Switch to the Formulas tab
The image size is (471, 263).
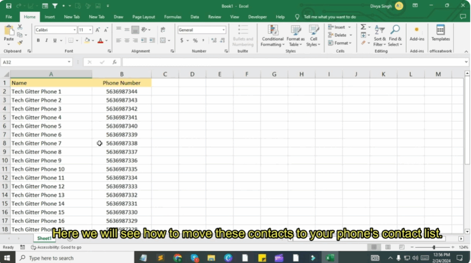click(x=173, y=17)
